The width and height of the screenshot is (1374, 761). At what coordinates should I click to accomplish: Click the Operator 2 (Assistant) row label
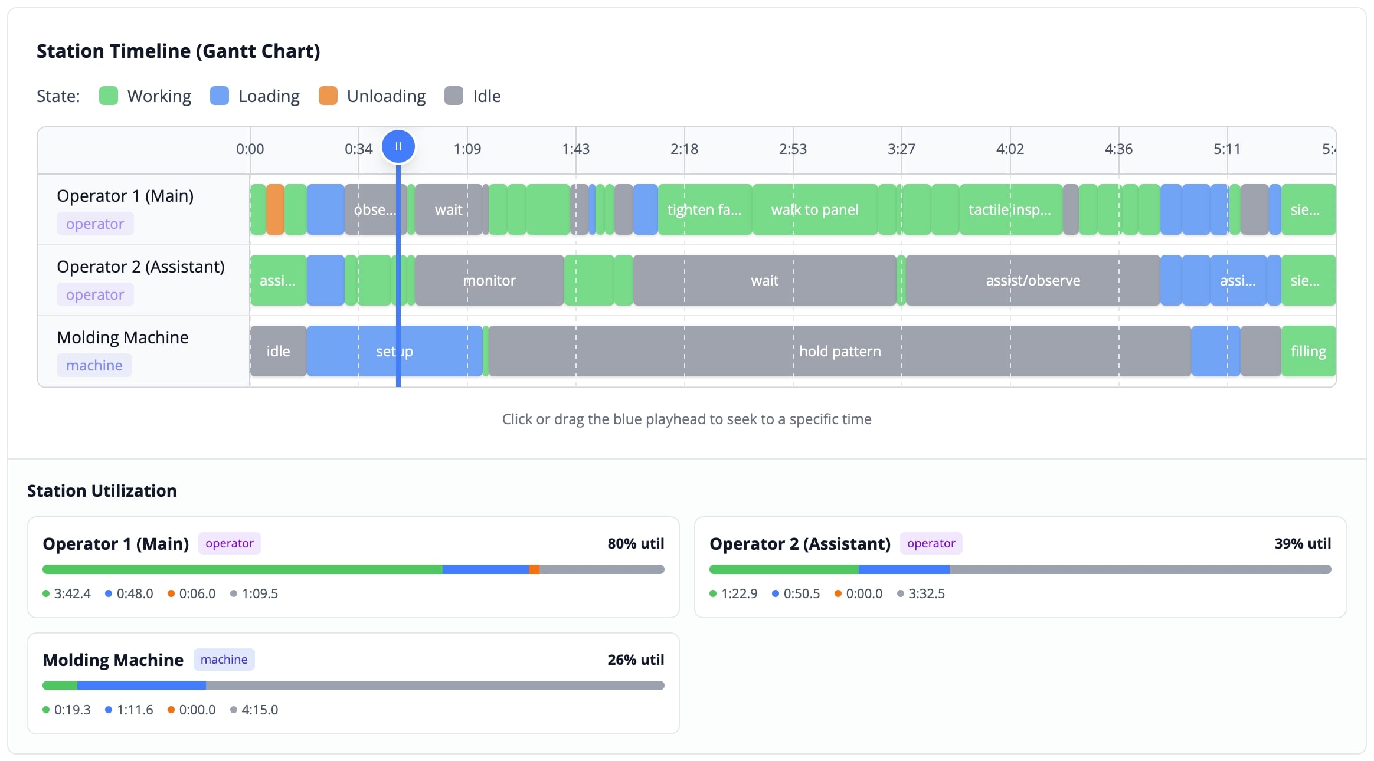pos(141,267)
